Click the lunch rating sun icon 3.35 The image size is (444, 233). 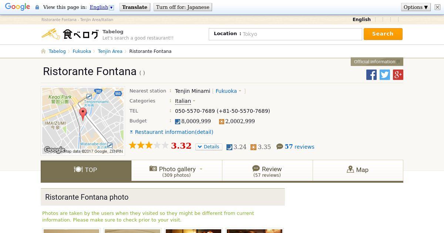coord(253,147)
